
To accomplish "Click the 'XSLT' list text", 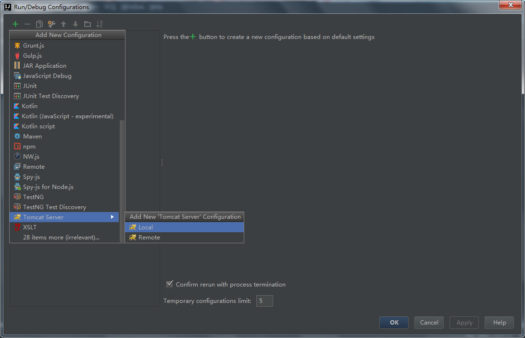I will [x=30, y=227].
